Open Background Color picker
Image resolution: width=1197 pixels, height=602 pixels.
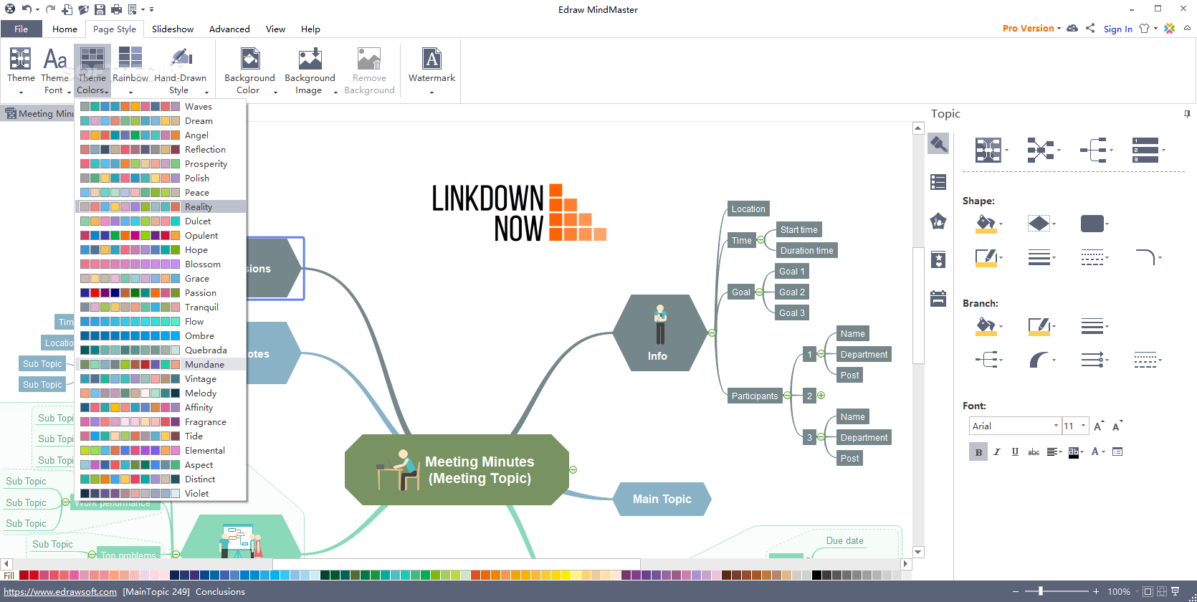pos(249,70)
